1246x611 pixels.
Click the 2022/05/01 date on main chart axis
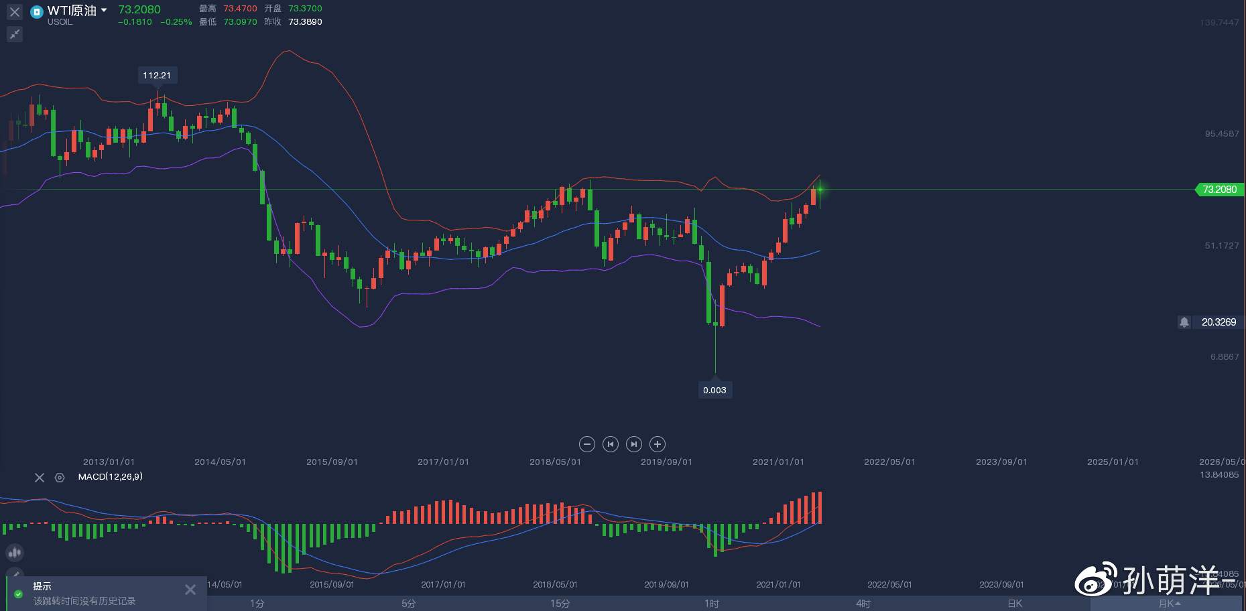coord(889,462)
